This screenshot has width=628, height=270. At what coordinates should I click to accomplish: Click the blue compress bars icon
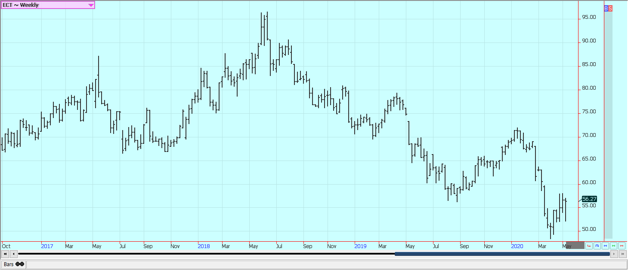tap(605, 246)
